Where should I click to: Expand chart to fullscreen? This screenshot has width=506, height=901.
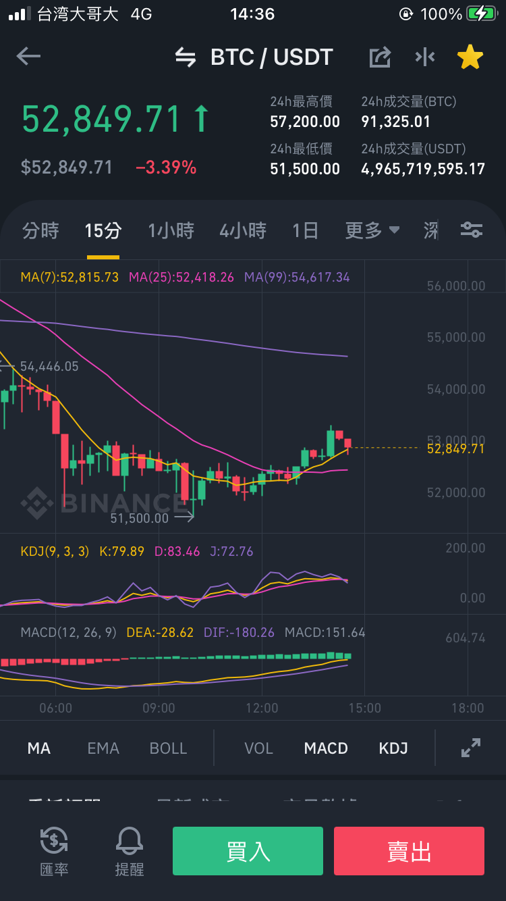click(x=470, y=748)
